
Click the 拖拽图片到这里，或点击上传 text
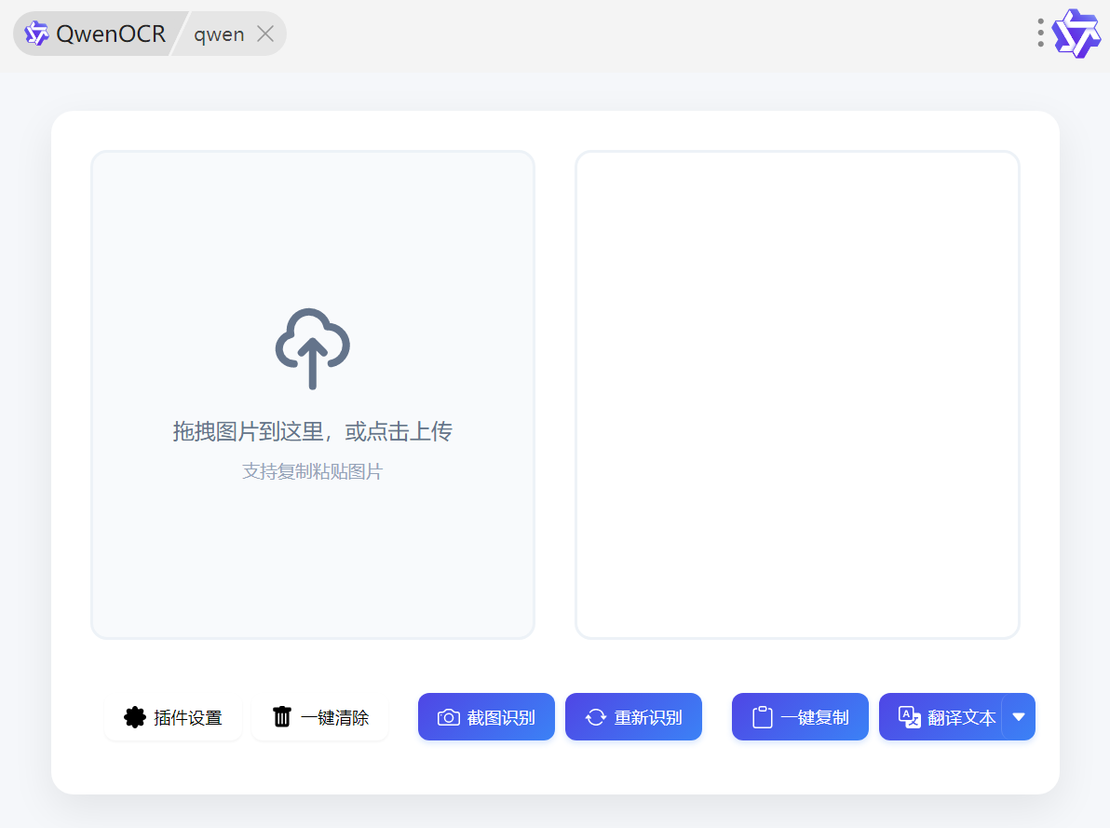coord(312,431)
